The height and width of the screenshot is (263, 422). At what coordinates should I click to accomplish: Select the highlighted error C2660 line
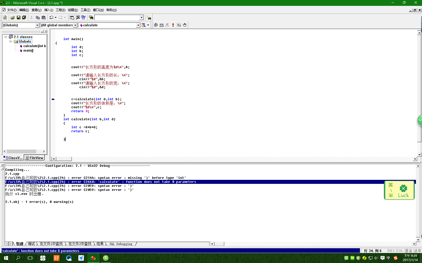[x=210, y=182]
